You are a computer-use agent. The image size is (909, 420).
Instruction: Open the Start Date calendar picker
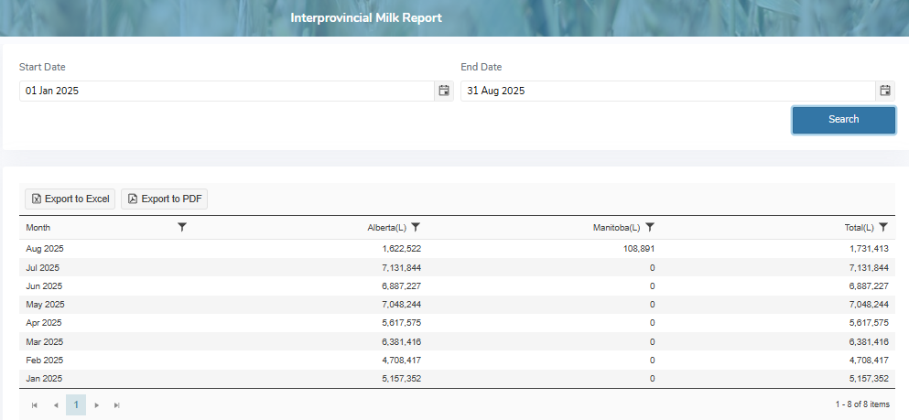[444, 91]
